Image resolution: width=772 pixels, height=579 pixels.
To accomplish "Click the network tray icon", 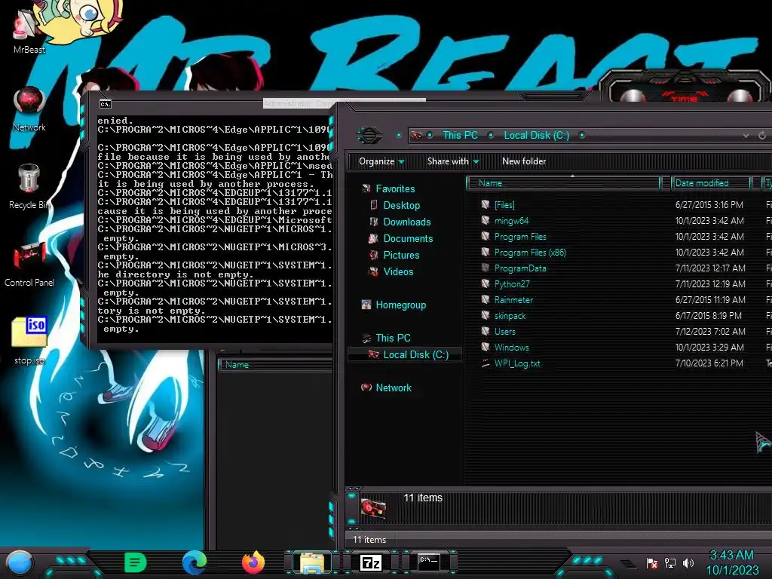I will (670, 562).
